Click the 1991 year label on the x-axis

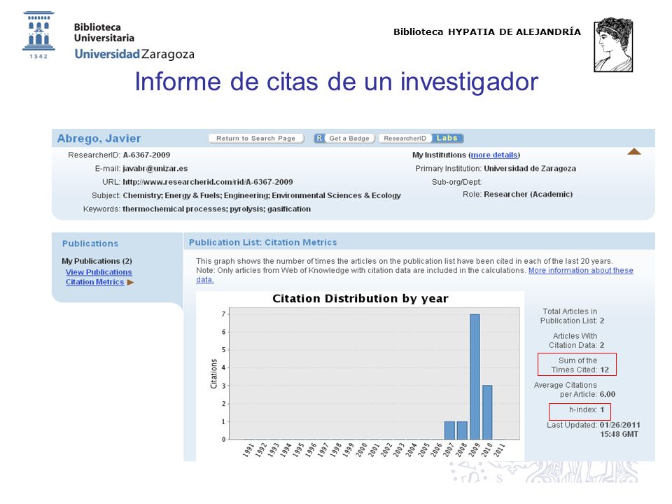coord(248,450)
